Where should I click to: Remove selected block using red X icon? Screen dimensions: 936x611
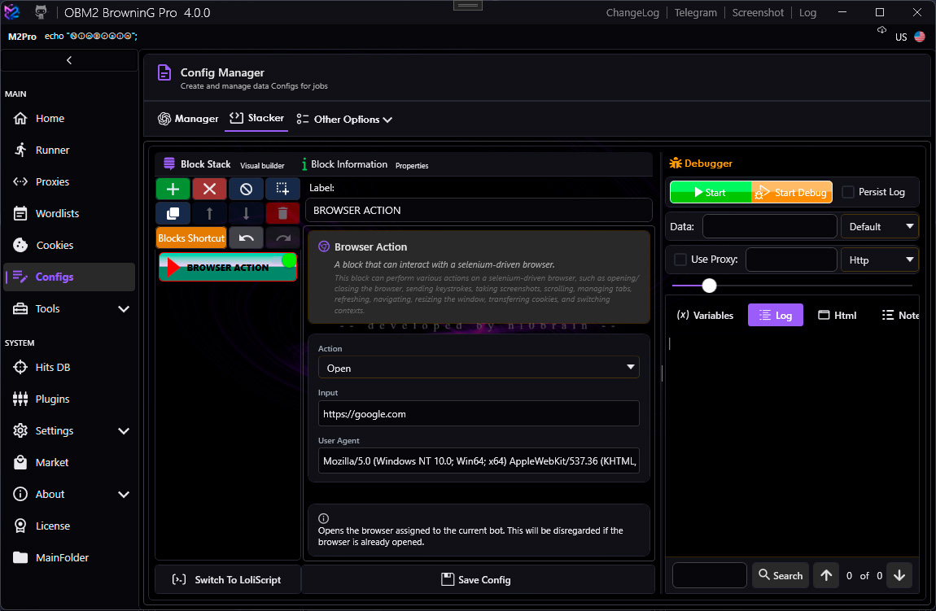[x=209, y=189]
